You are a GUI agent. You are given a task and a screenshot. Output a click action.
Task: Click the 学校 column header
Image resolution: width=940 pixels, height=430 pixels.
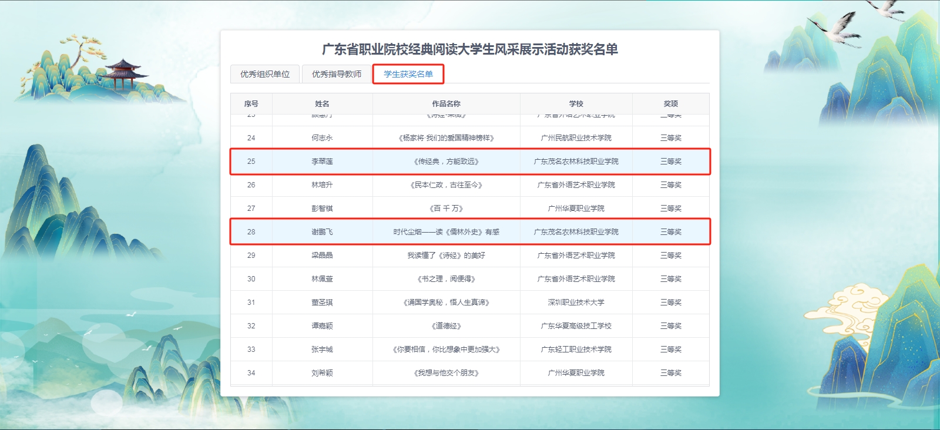pos(576,103)
